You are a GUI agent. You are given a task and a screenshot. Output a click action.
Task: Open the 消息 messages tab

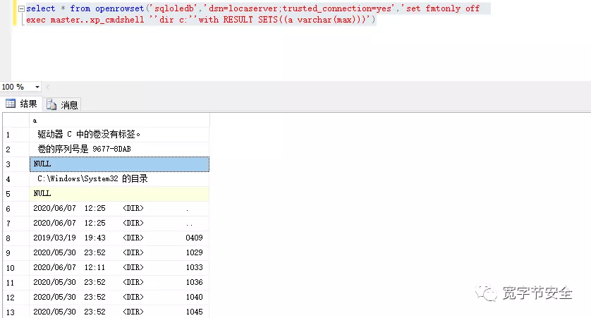(x=62, y=104)
